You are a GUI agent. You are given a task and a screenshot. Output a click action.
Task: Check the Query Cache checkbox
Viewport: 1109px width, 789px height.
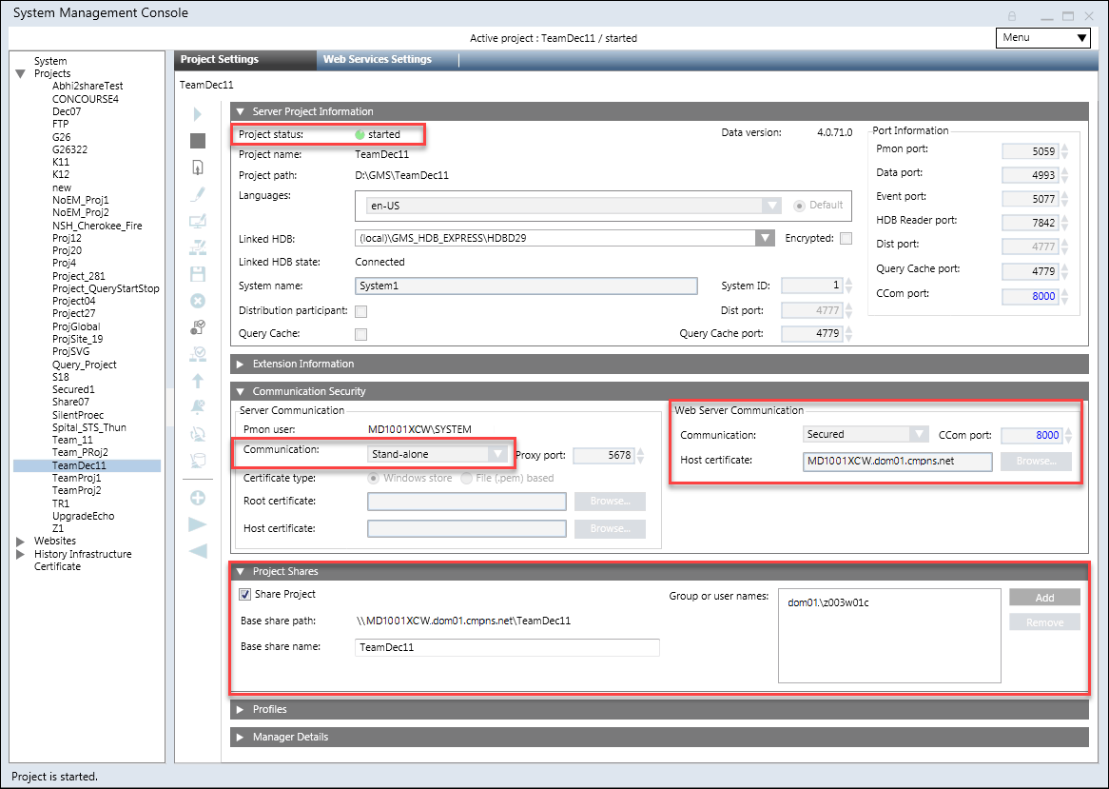pos(361,334)
